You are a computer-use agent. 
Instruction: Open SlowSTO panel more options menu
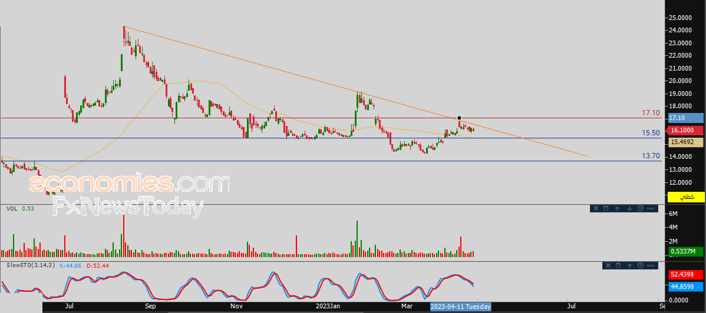click(x=651, y=266)
